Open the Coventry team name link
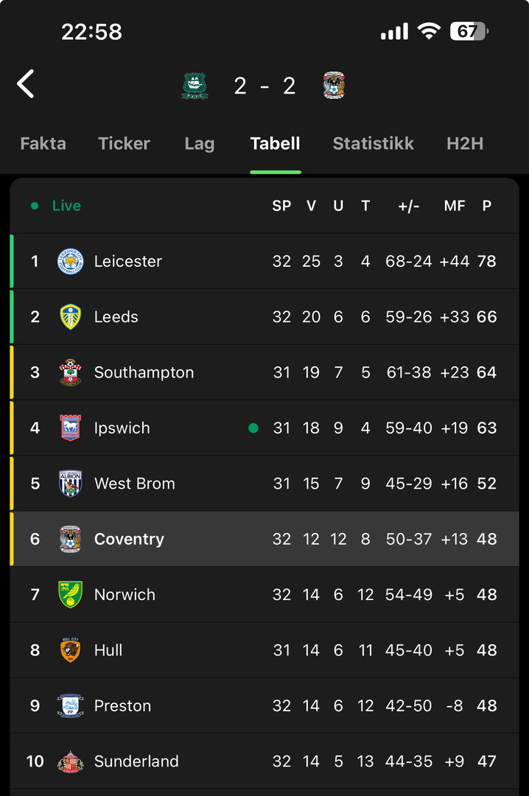529x796 pixels. (x=129, y=540)
